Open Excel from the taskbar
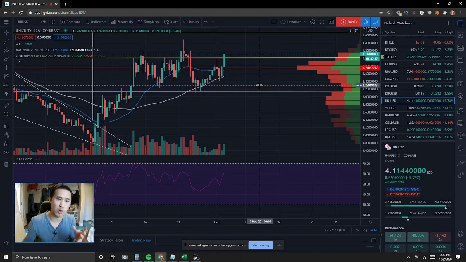 [184, 257]
